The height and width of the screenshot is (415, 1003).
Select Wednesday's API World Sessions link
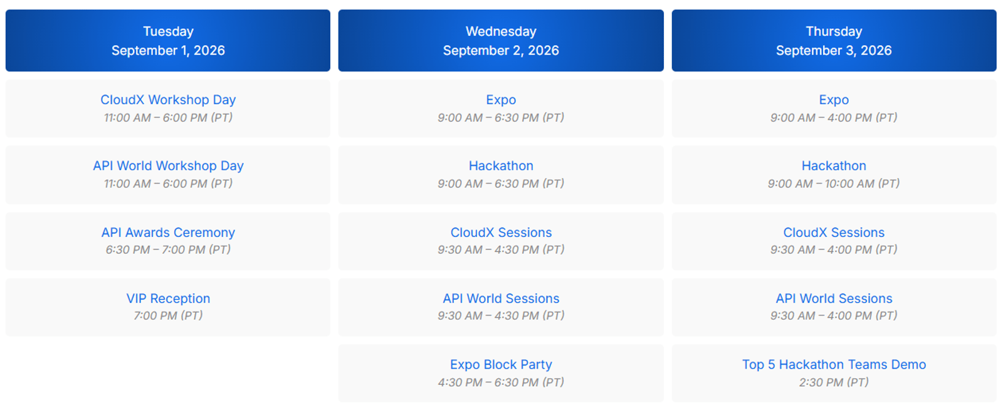point(501,298)
